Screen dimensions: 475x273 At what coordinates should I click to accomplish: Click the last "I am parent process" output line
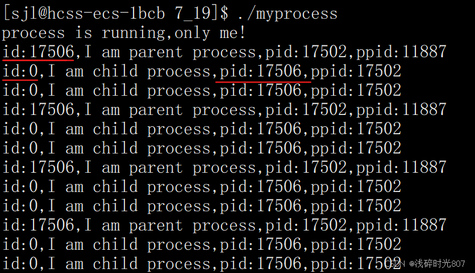click(224, 225)
